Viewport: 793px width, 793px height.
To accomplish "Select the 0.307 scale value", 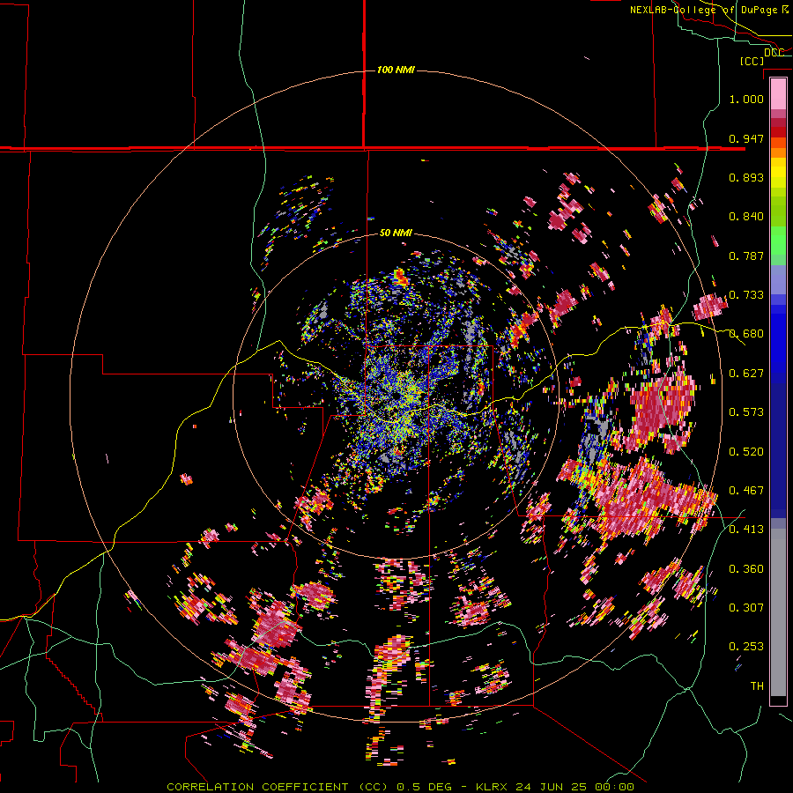I will pyautogui.click(x=746, y=608).
